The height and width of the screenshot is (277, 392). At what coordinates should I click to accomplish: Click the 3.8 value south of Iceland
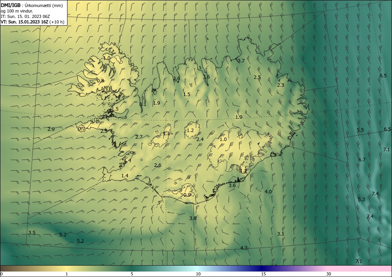tap(193, 218)
